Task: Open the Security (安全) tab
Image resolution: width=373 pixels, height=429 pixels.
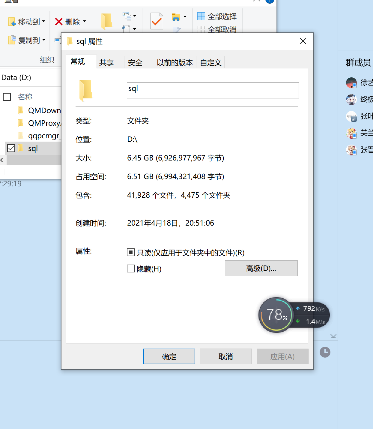Action: tap(135, 62)
